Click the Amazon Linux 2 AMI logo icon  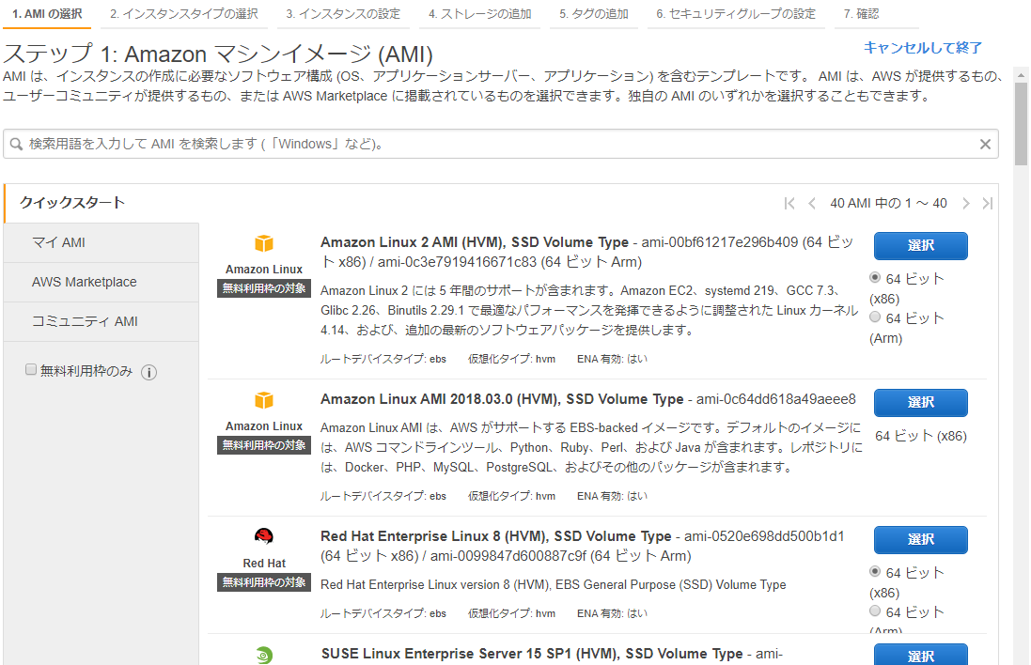tap(264, 244)
